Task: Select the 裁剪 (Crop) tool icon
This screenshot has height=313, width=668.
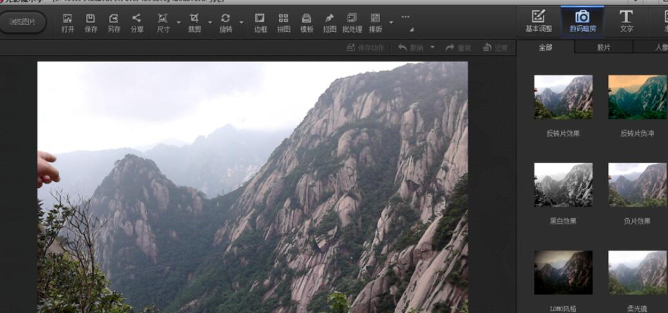Action: click(x=194, y=18)
